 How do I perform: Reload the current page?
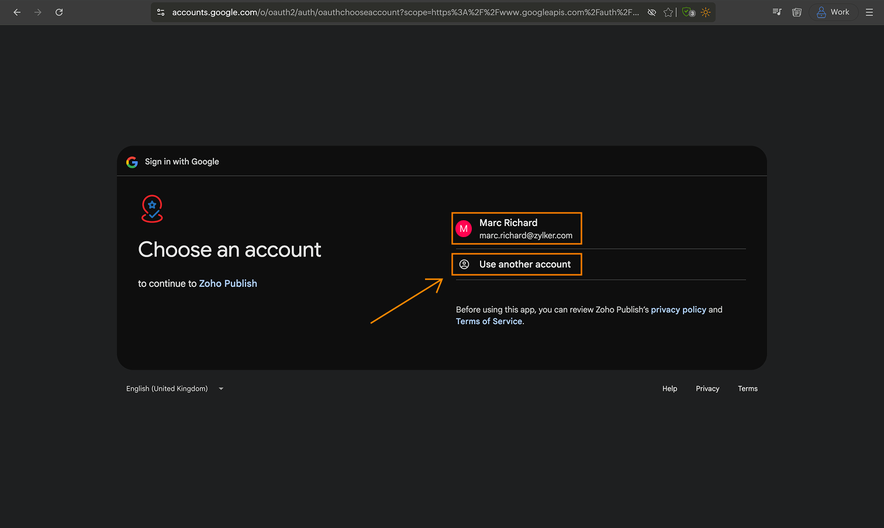point(59,12)
